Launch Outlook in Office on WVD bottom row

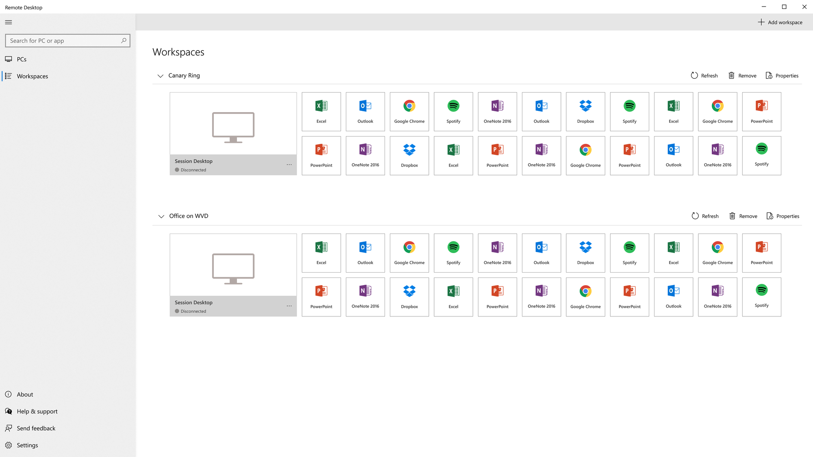pyautogui.click(x=674, y=297)
